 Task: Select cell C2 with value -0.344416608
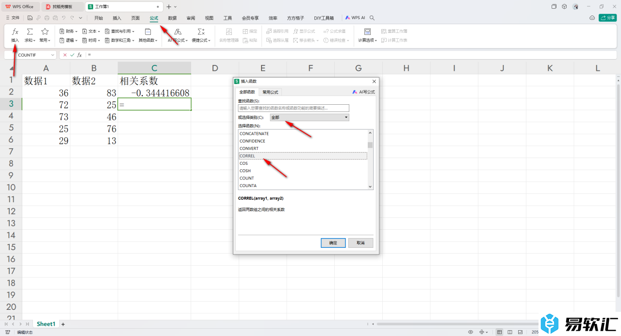[154, 92]
